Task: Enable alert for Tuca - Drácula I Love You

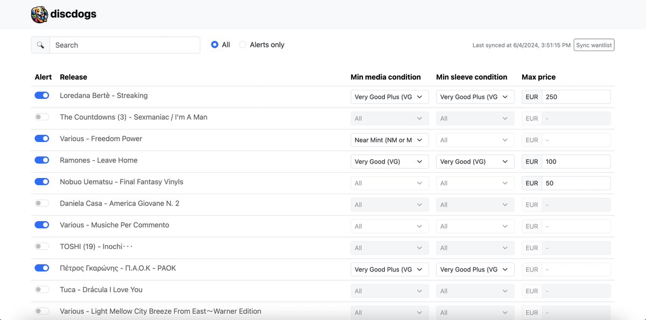Action: click(x=42, y=289)
